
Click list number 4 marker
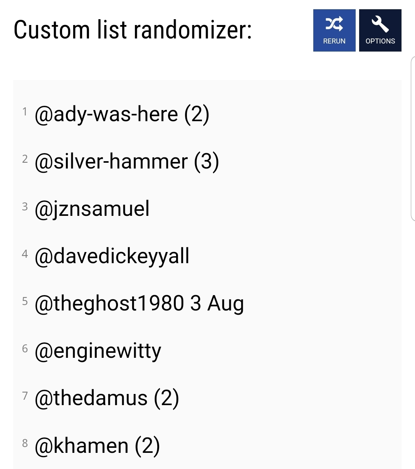tap(25, 254)
